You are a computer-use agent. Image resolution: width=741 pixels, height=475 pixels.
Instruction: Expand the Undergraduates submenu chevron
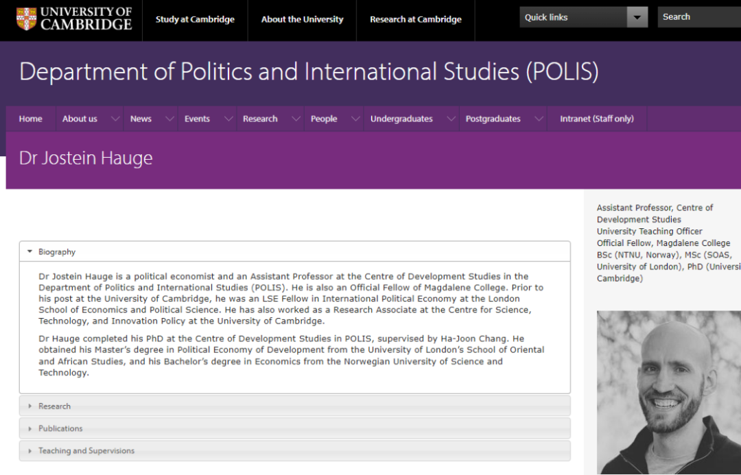(x=451, y=119)
